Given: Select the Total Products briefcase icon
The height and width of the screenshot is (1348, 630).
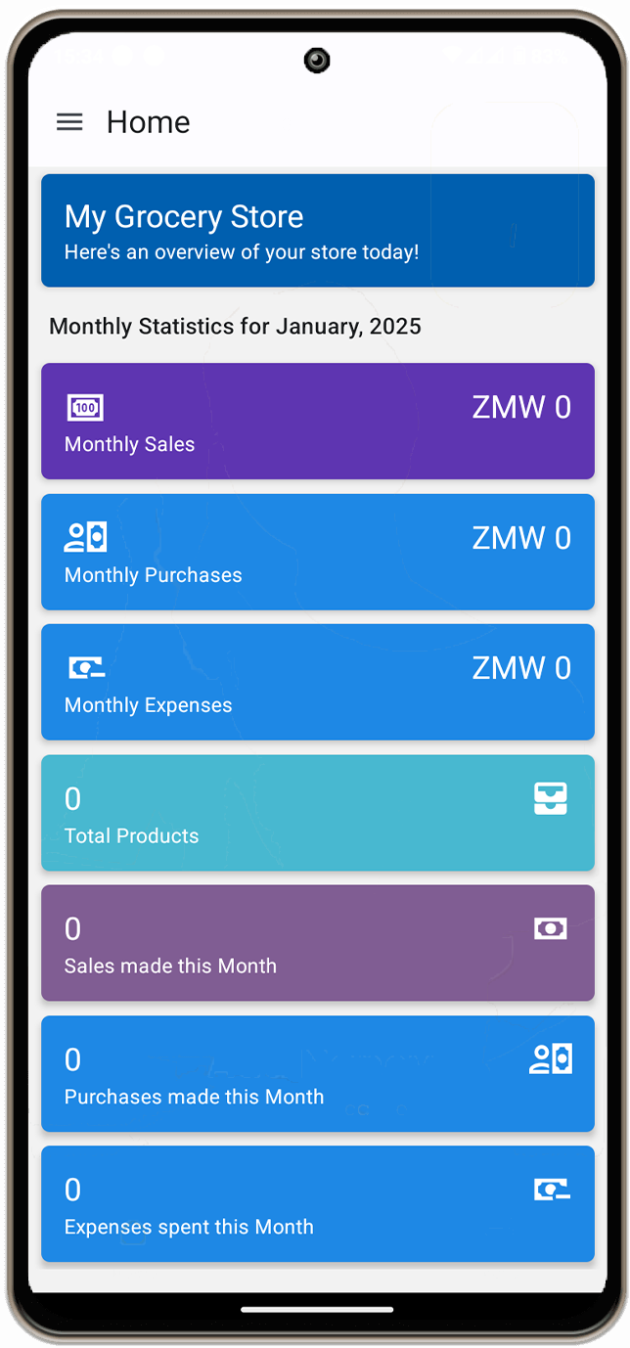Looking at the screenshot, I should coord(551,798).
